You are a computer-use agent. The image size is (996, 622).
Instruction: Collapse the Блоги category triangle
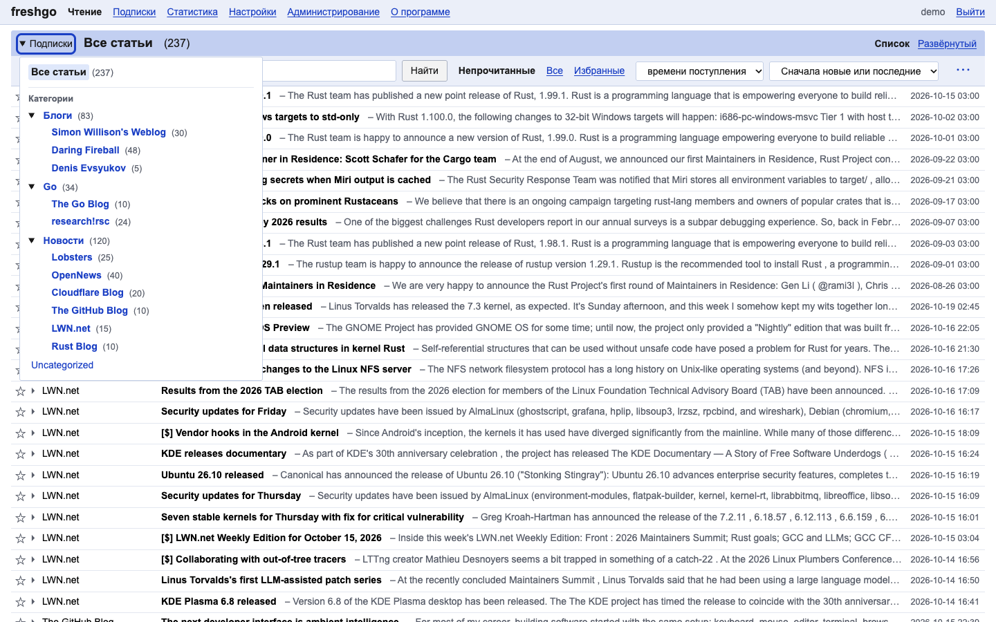click(x=32, y=115)
